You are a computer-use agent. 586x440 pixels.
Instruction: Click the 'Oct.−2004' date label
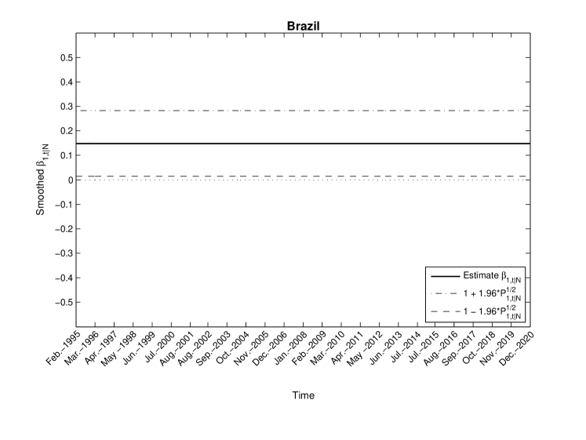click(x=233, y=348)
